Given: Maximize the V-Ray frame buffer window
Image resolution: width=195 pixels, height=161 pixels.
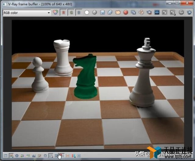Looking at the screenshot, I should [177, 3].
